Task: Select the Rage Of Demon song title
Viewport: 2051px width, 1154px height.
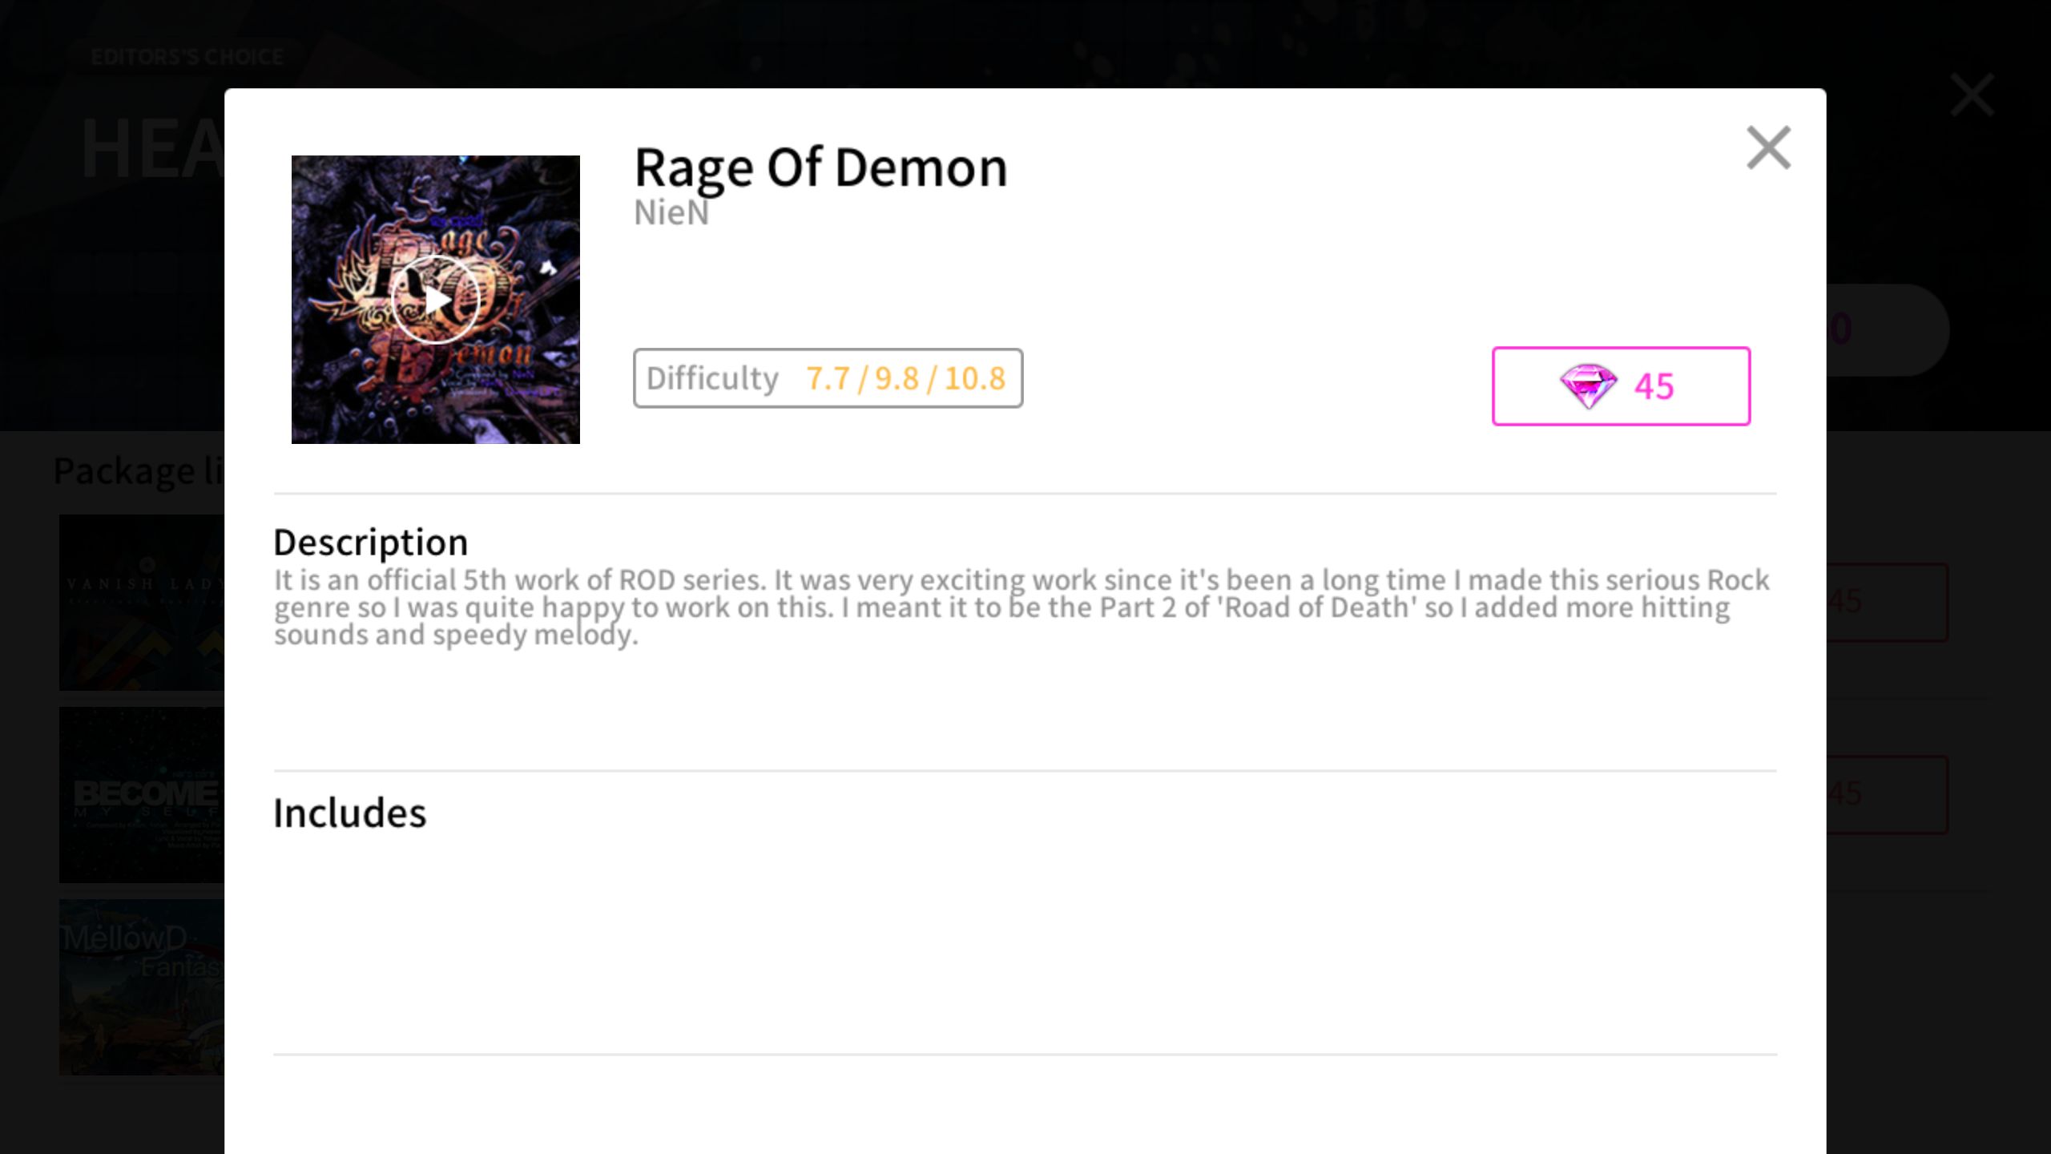Action: tap(820, 167)
